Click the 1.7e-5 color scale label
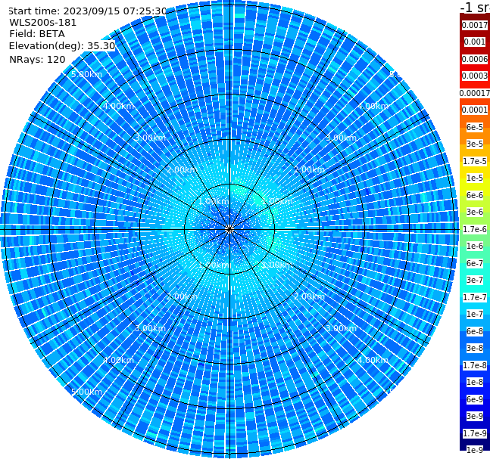Image resolution: width=490 pixels, height=459 pixels. coord(475,161)
